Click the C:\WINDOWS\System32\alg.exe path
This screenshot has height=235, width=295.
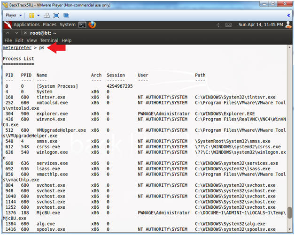pyautogui.click(x=230, y=224)
